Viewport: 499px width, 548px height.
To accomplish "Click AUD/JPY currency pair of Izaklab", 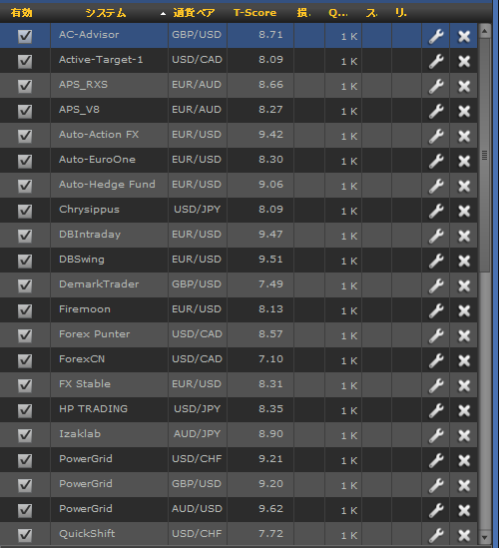I will (197, 434).
